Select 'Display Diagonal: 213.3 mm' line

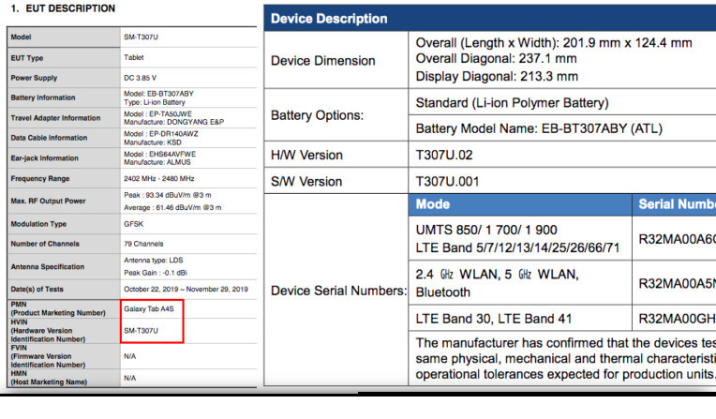[497, 76]
